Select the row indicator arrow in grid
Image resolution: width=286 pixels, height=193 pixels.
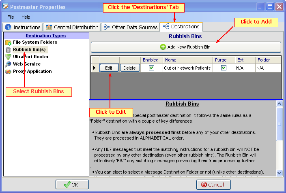(x=95, y=68)
